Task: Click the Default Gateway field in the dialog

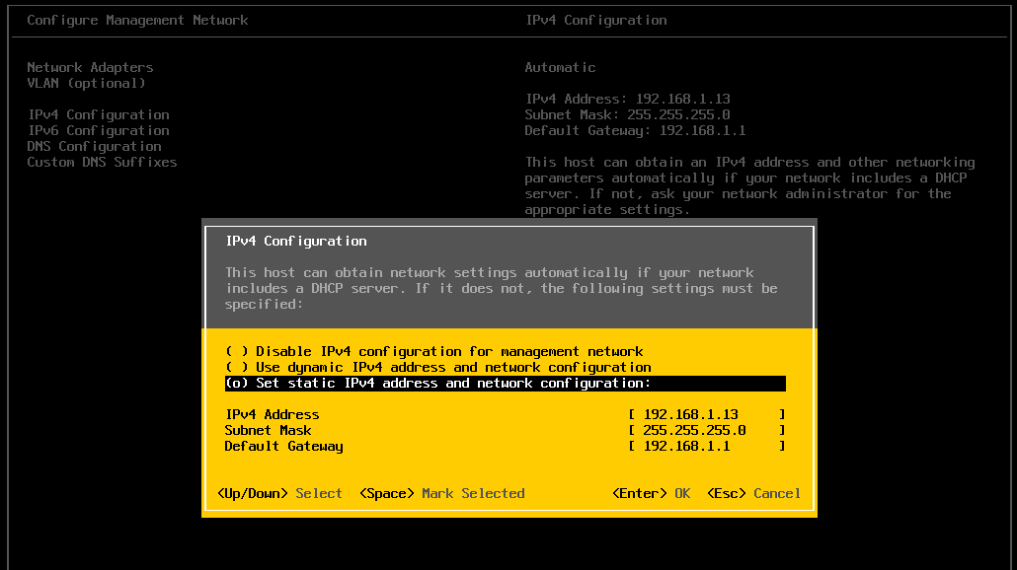Action: pos(706,446)
